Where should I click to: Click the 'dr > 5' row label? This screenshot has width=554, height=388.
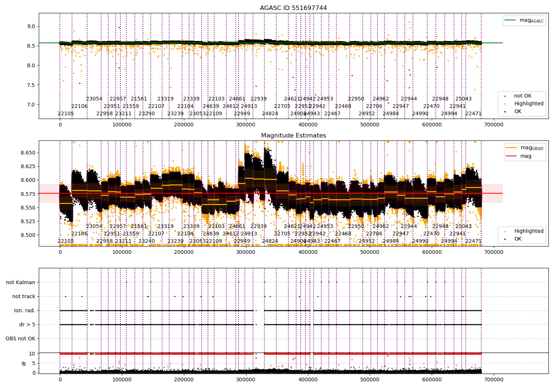pyautogui.click(x=27, y=325)
